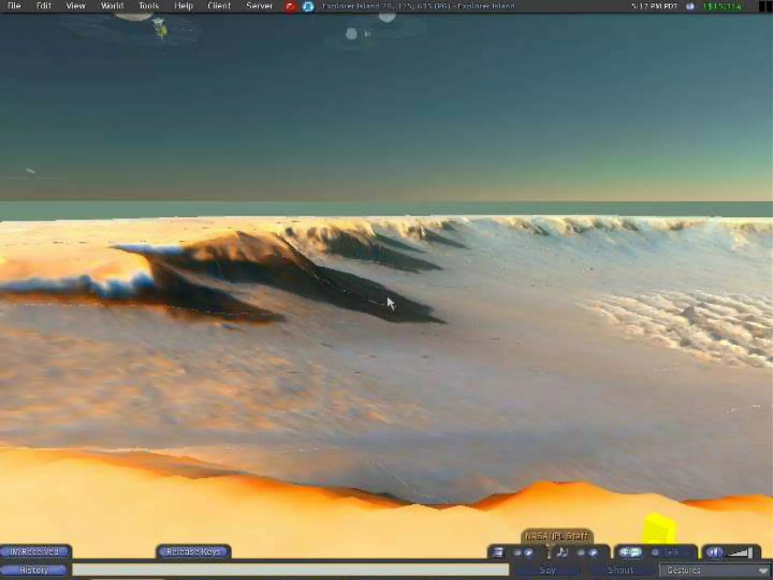Click the music note icon
Screen dimensions: 773x580
coord(562,552)
